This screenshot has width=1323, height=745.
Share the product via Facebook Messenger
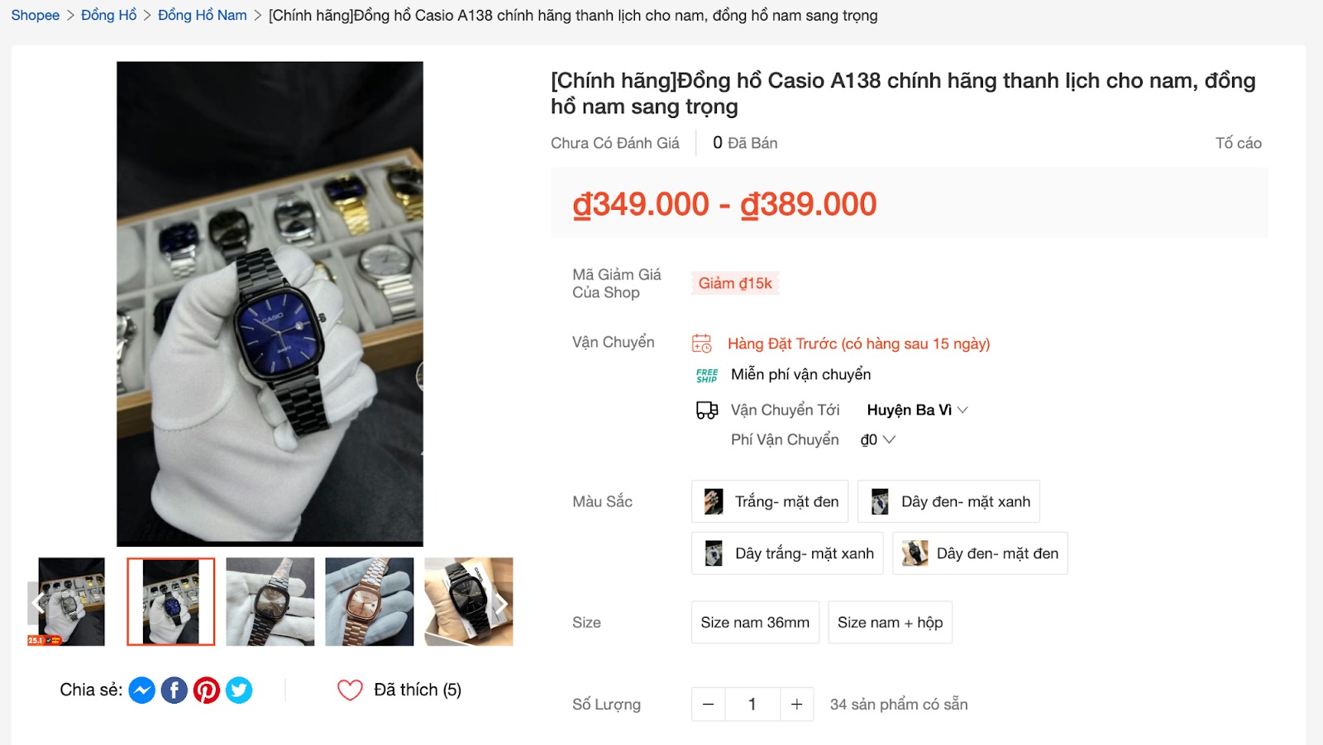tap(141, 689)
